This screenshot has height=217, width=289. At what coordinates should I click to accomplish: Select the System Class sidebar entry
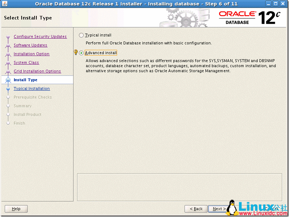[26, 62]
